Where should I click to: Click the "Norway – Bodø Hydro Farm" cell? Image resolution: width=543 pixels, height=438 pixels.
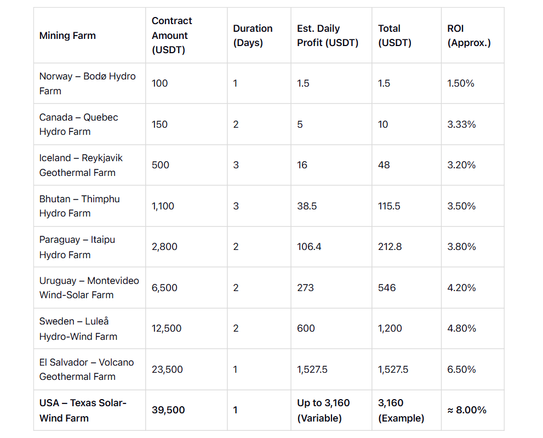[x=87, y=83]
